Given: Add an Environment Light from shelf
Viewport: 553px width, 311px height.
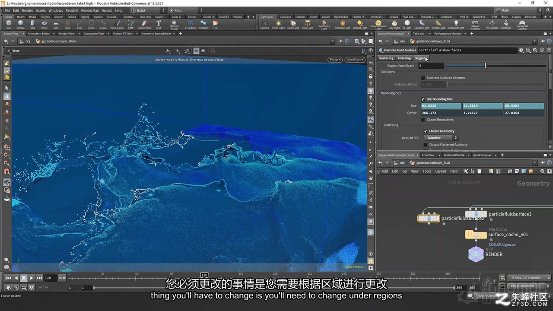Looking at the screenshot, I should (x=378, y=25).
